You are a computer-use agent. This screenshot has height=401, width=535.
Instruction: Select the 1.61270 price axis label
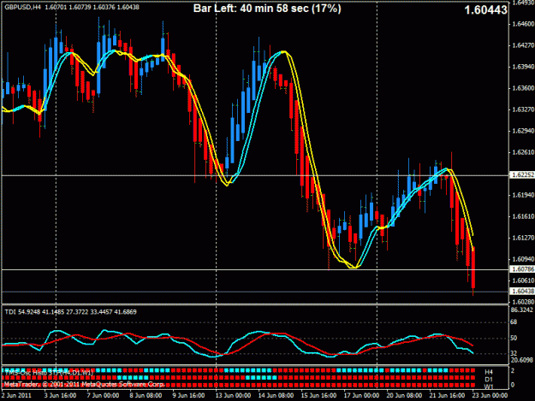coord(523,238)
